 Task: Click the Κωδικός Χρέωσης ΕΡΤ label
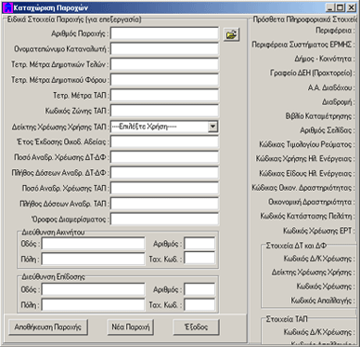(319, 231)
